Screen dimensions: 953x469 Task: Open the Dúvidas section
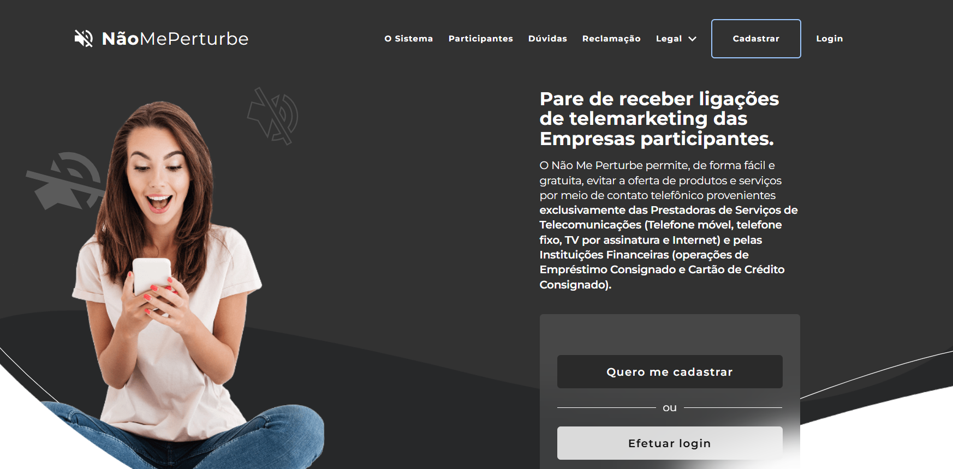(x=547, y=39)
